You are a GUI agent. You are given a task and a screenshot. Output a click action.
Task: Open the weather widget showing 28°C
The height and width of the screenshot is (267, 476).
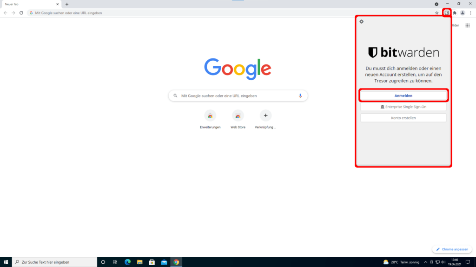pyautogui.click(x=401, y=262)
